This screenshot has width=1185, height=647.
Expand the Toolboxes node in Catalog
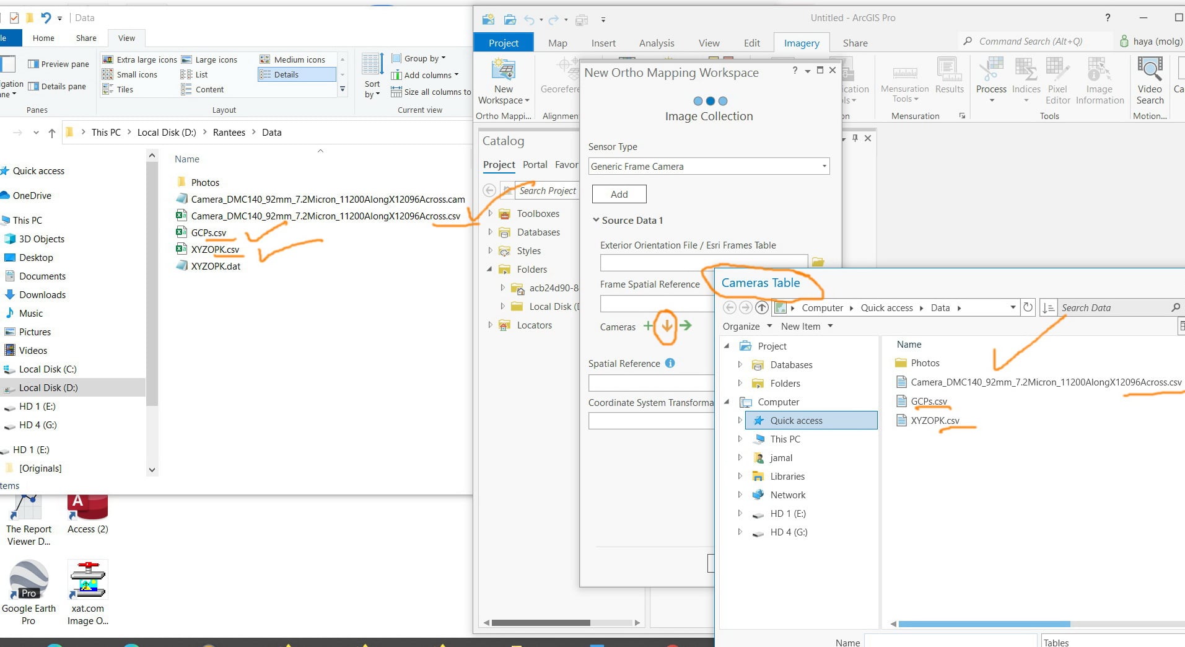[x=491, y=213]
